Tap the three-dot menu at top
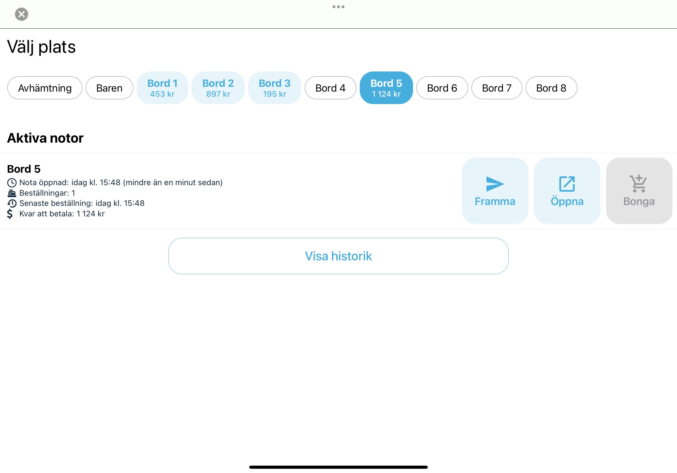 pos(338,7)
